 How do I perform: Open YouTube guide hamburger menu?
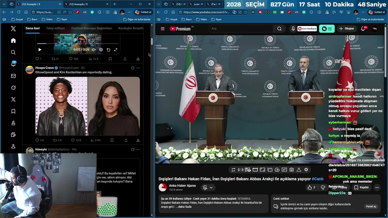point(162,29)
